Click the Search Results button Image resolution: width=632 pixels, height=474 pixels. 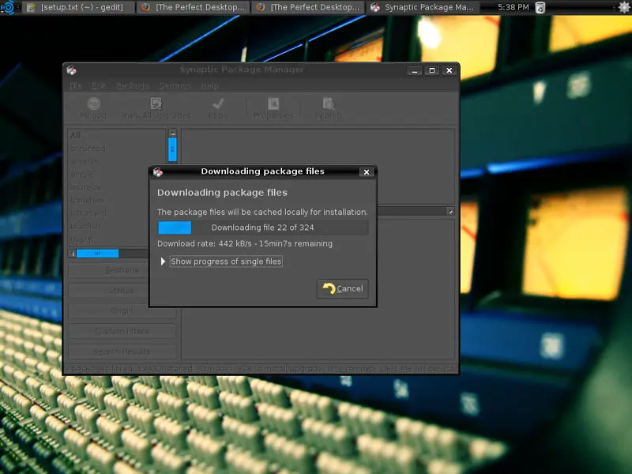pyautogui.click(x=122, y=352)
